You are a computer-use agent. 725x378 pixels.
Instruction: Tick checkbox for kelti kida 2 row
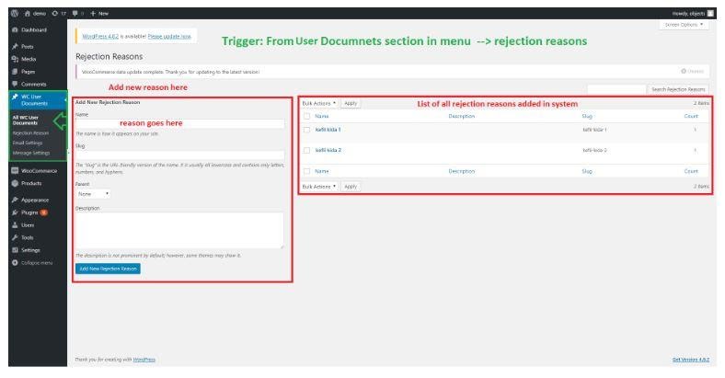[x=306, y=150]
